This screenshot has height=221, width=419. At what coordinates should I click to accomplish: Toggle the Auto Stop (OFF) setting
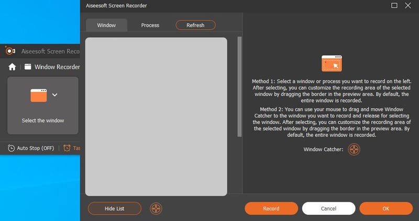click(31, 148)
